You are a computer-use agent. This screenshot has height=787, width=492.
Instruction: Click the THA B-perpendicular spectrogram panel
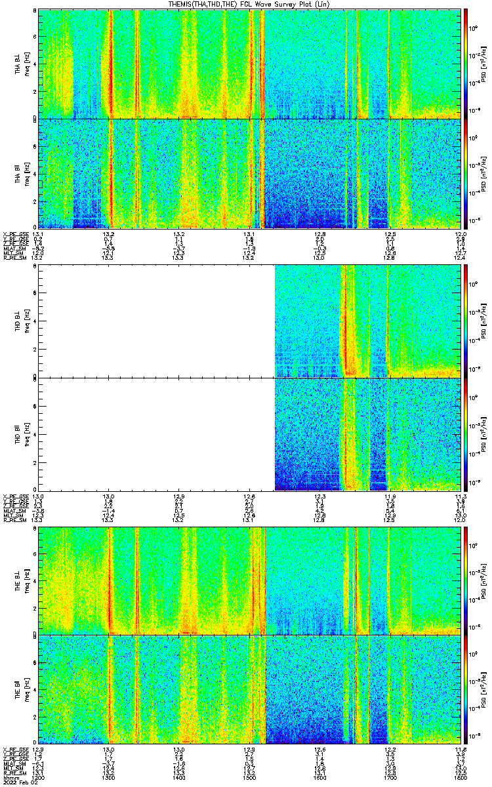[249, 64]
